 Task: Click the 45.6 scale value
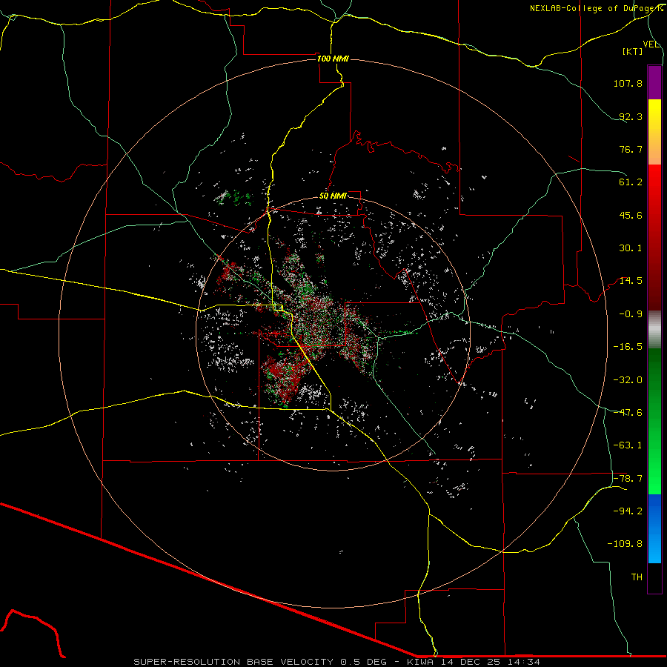tap(631, 215)
